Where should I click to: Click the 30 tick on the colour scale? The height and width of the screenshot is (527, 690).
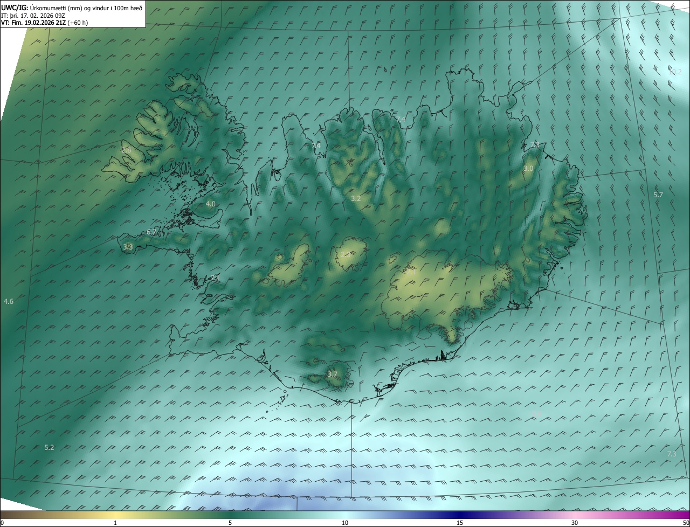(575, 523)
